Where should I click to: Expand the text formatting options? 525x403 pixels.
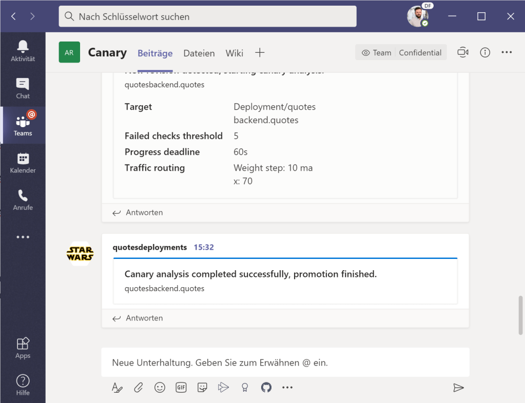coord(117,388)
